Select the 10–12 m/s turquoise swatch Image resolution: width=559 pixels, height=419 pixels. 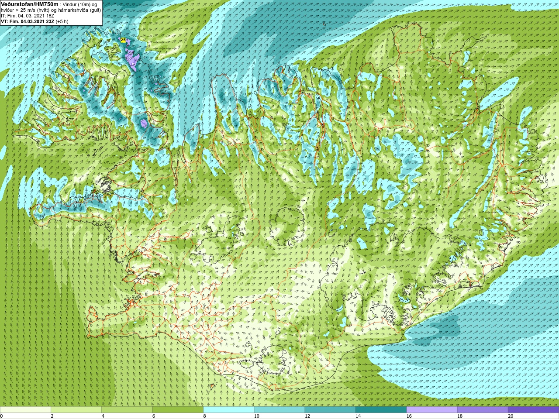279,410
